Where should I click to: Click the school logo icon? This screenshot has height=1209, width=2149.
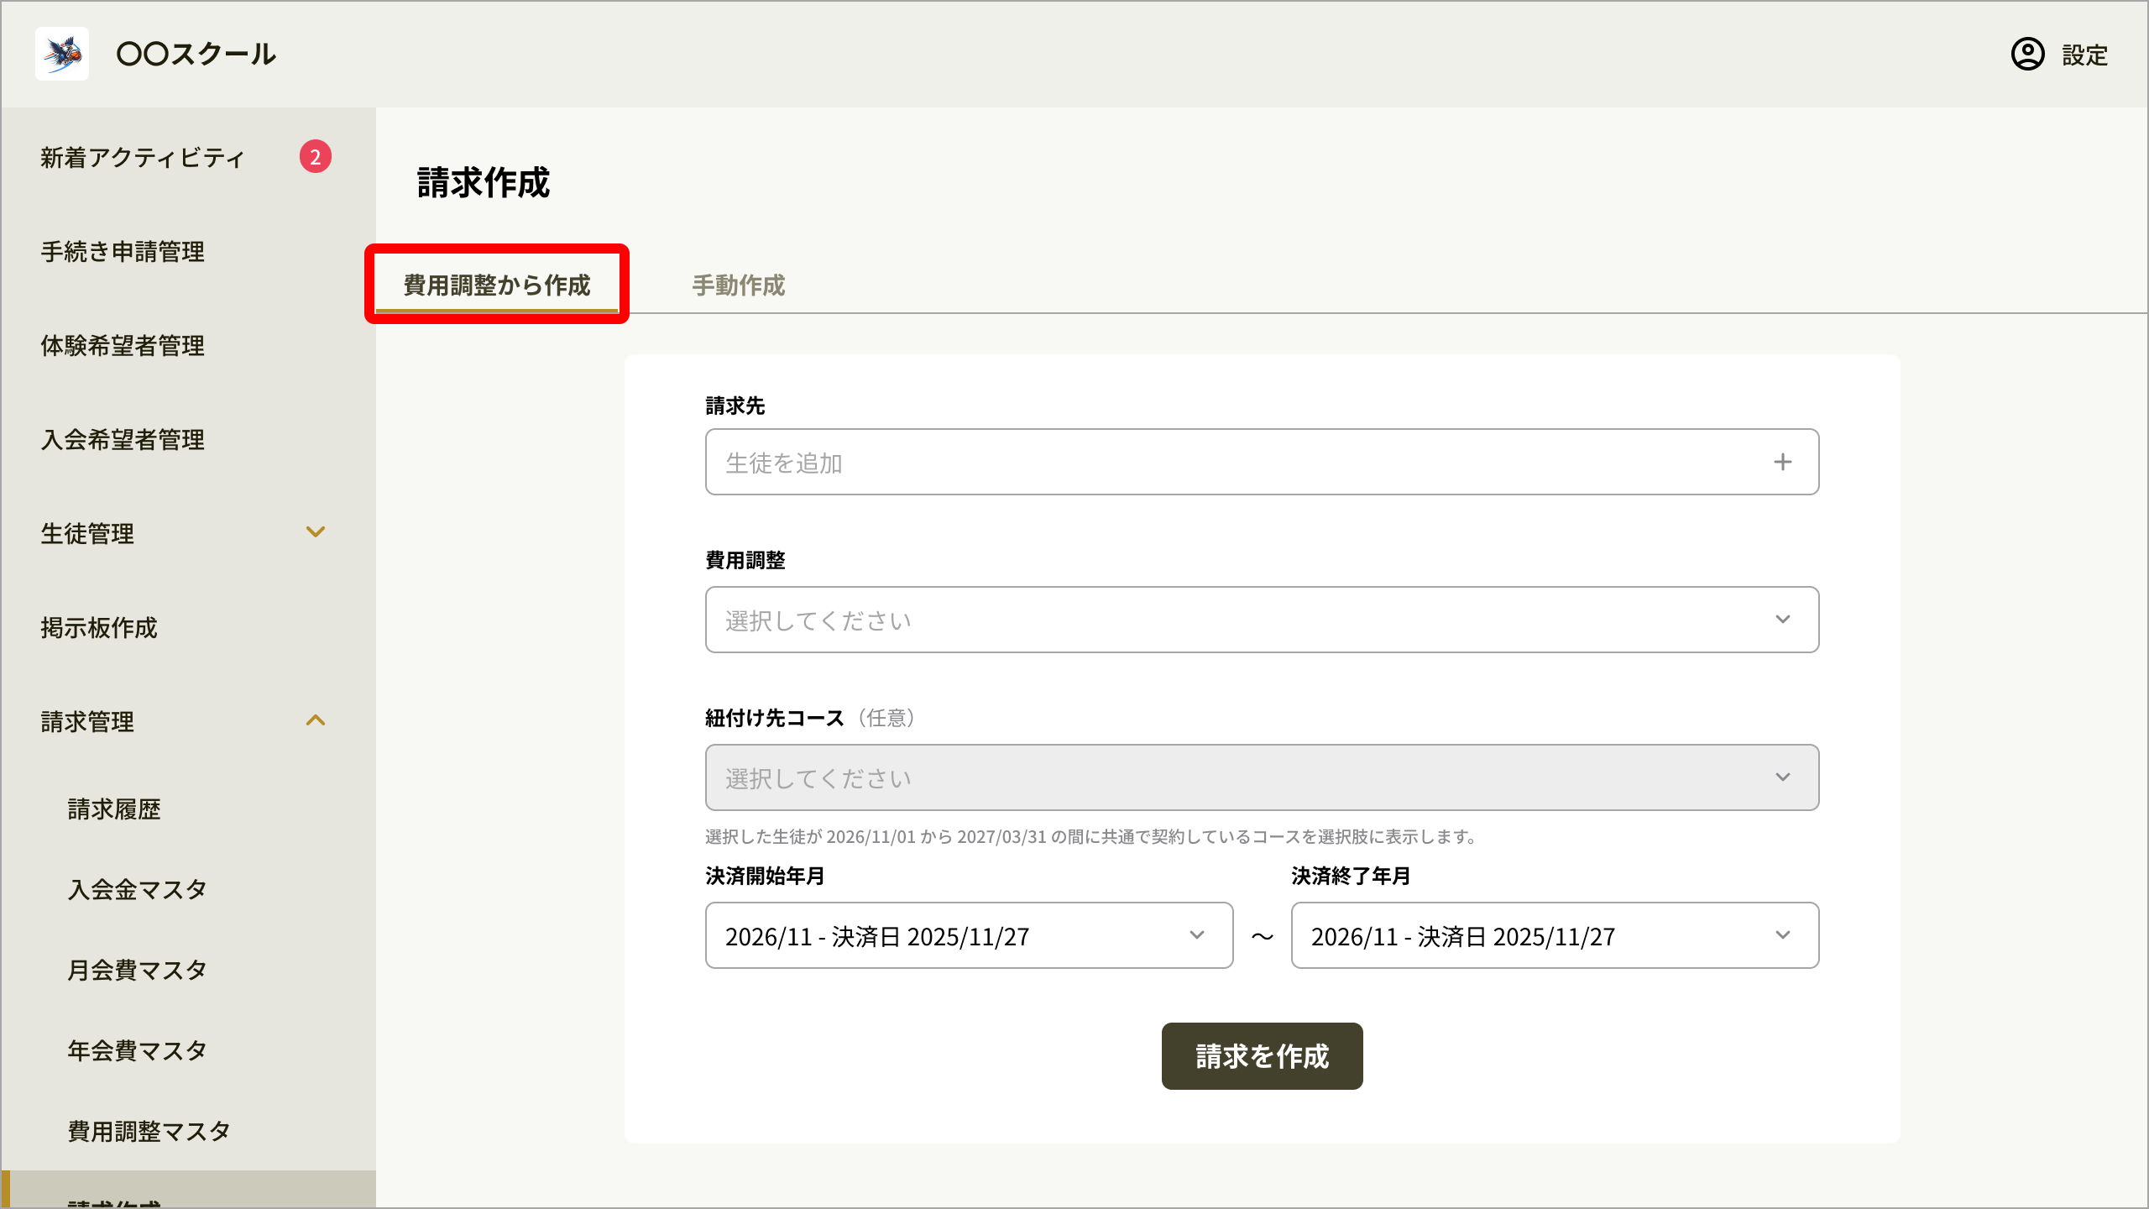coord(62,54)
